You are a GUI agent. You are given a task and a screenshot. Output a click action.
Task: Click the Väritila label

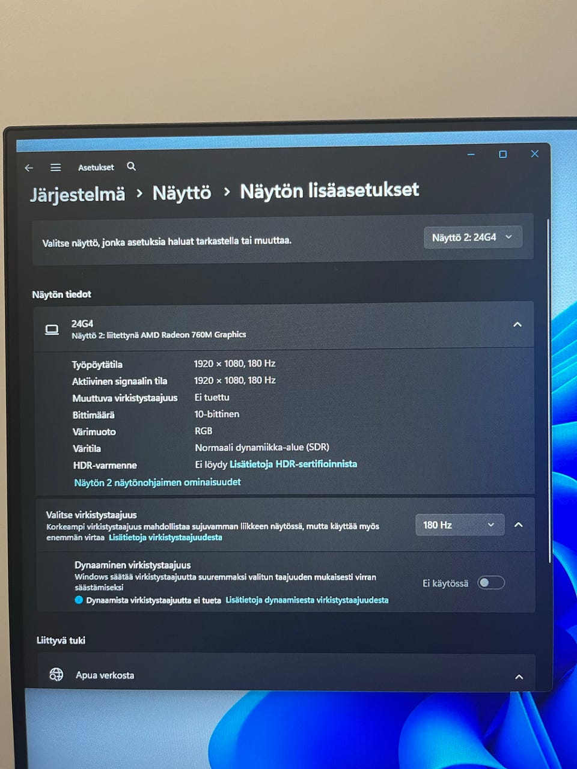click(87, 448)
